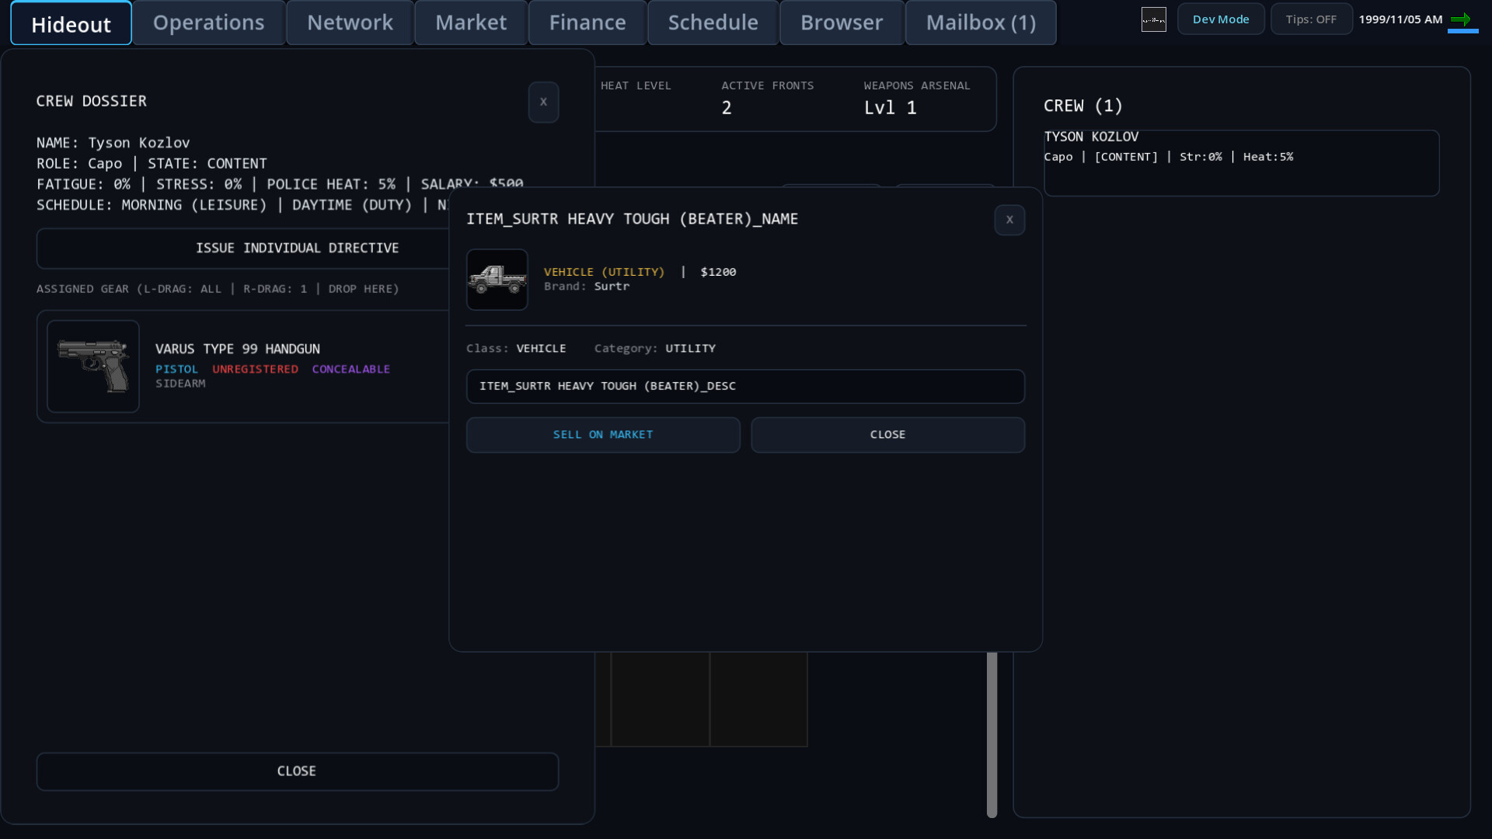Open the Finance tab
1492x839 pixels.
587,23
